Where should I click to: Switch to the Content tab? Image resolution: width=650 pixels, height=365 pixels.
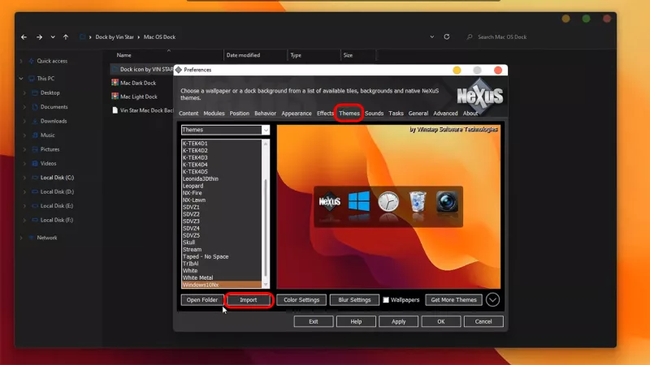pyautogui.click(x=188, y=113)
